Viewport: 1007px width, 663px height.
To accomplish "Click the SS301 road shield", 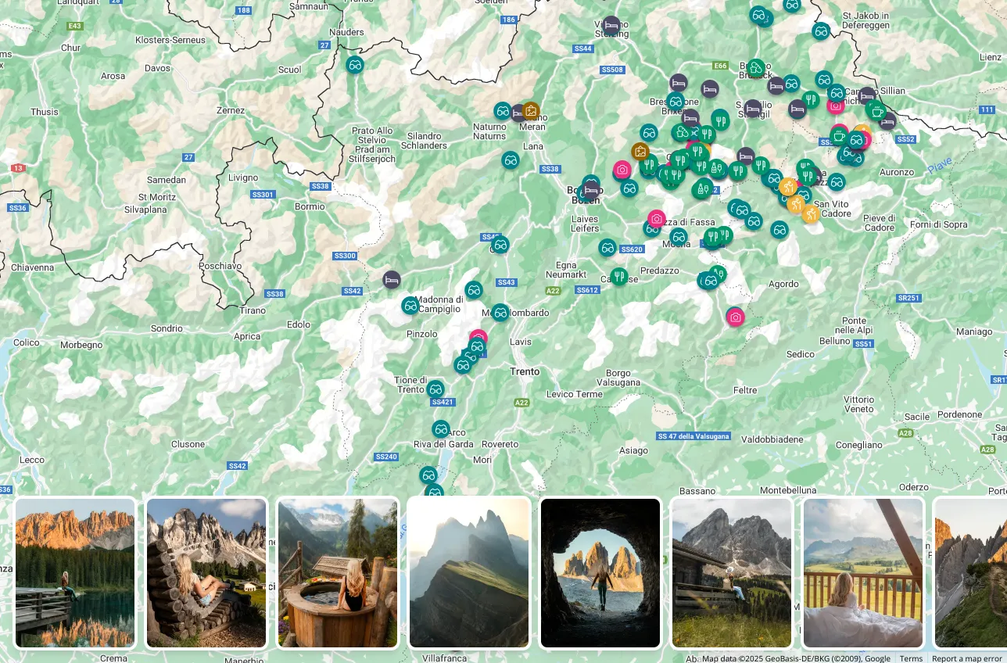I will click(263, 195).
